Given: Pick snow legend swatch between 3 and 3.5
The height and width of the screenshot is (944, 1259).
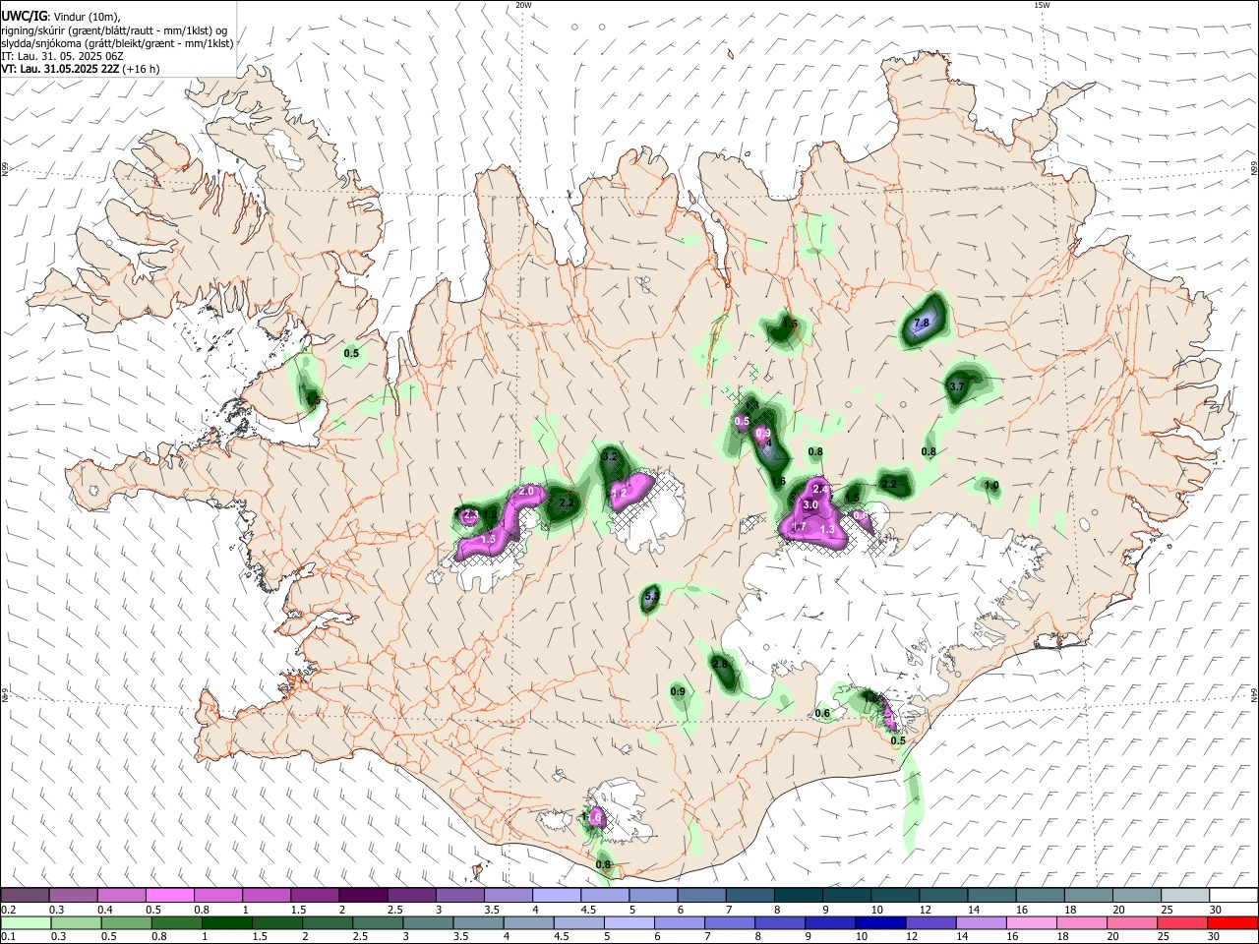Looking at the screenshot, I should click(x=459, y=895).
